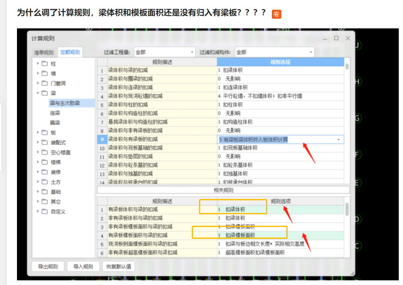Select related rule 非有梁板体积与梁的扣减
The width and height of the screenshot is (403, 285).
coord(162,218)
